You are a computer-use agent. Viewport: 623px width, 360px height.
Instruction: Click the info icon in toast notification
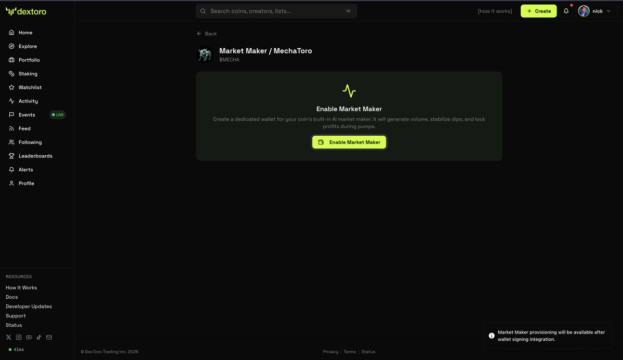pos(492,336)
